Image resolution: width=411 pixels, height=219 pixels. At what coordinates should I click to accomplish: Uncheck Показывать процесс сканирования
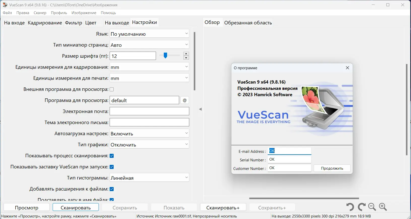tap(112, 156)
